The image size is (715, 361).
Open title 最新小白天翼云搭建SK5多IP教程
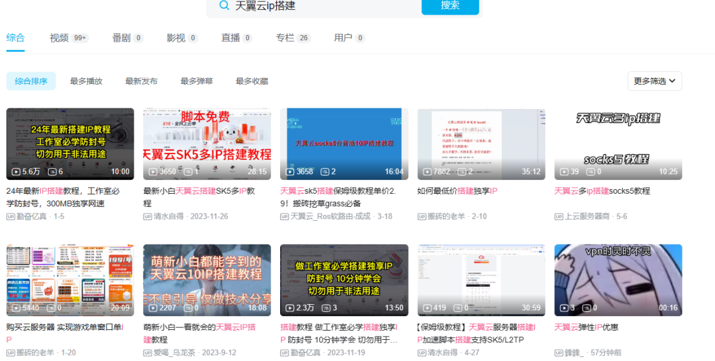pos(199,197)
